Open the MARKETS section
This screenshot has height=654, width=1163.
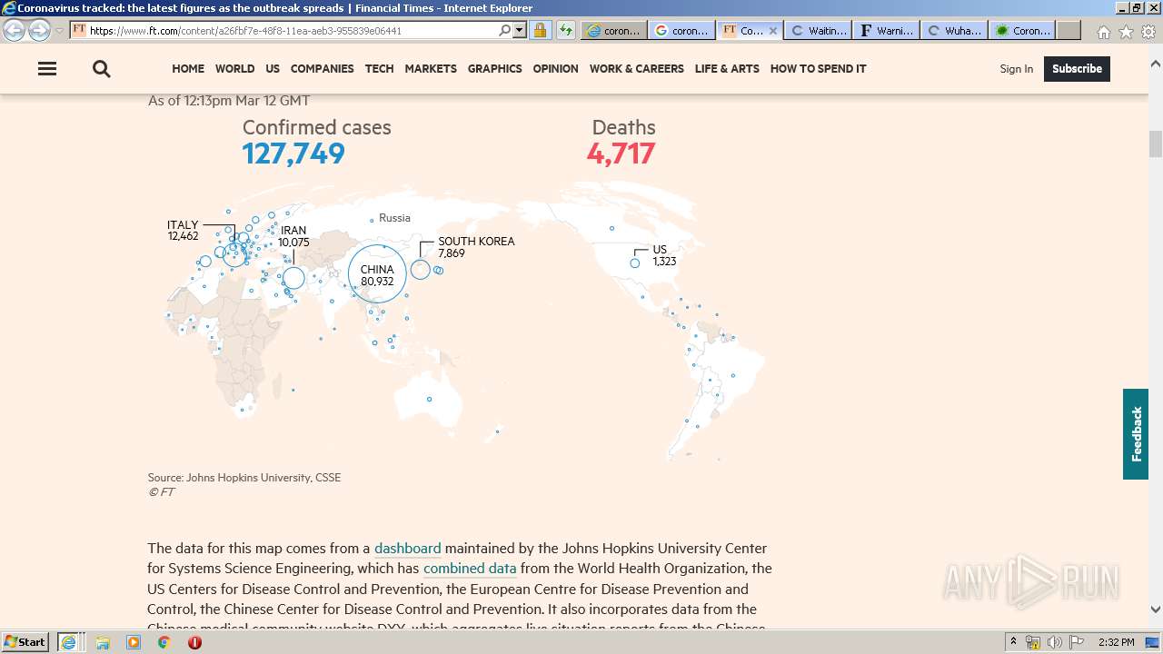pos(431,69)
